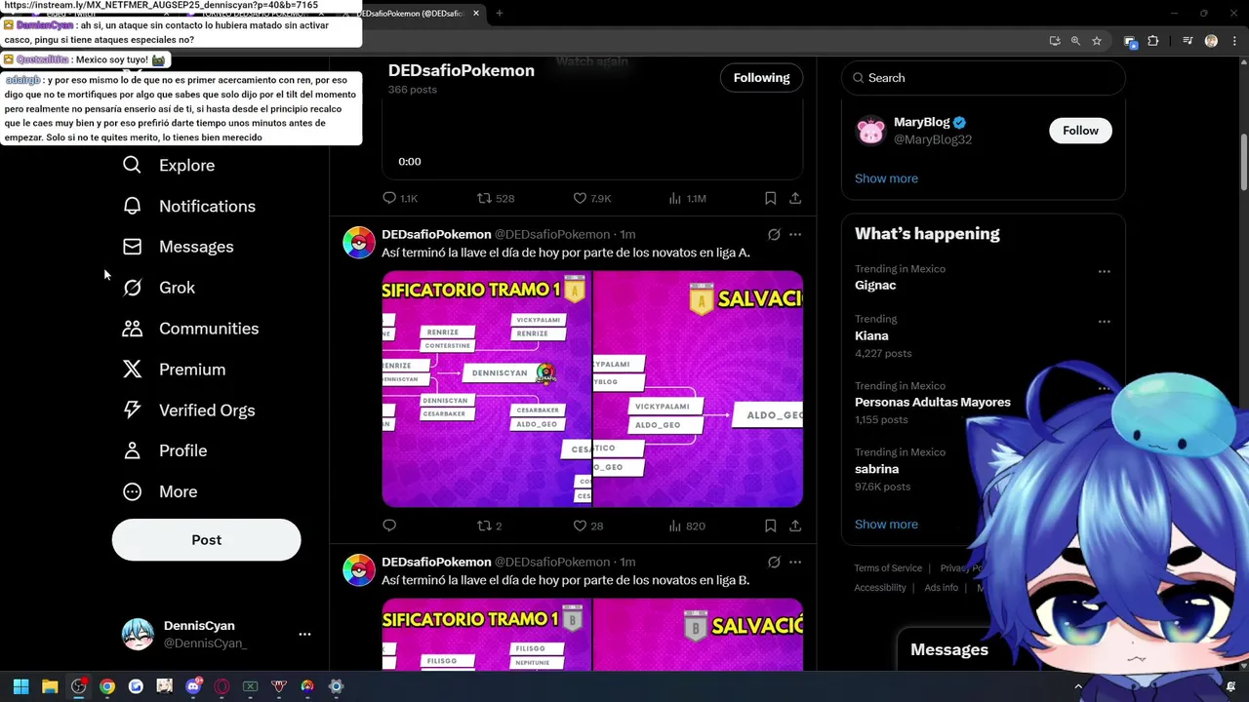The height and width of the screenshot is (702, 1249).
Task: Open Verified Orgs lightning icon
Action: [132, 410]
